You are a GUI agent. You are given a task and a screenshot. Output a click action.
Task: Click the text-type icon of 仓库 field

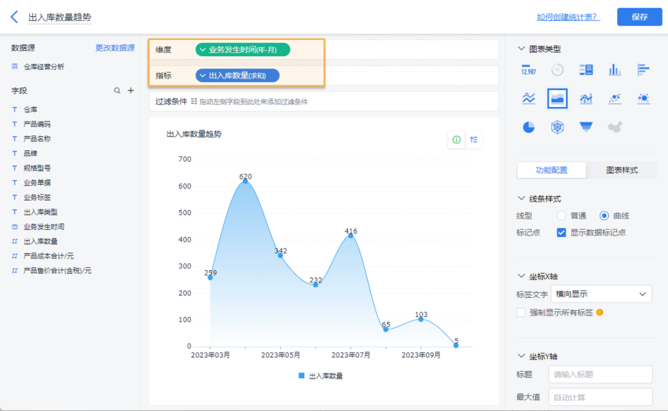click(15, 109)
